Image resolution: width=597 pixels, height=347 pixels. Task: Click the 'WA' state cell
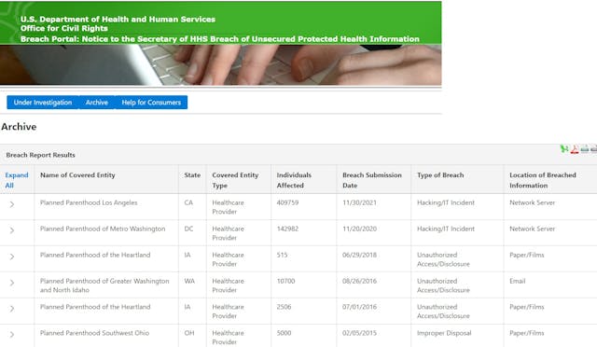click(189, 281)
